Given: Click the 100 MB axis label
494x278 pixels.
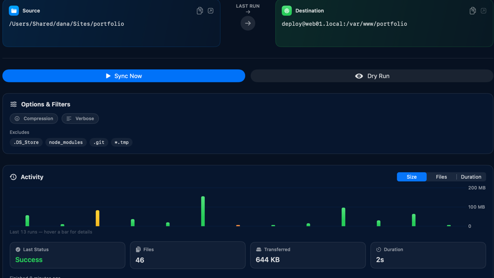Looking at the screenshot, I should coord(477,207).
